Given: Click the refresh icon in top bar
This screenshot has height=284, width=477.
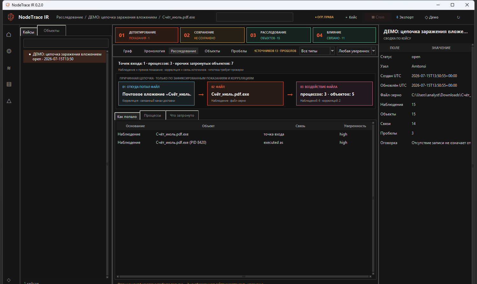Looking at the screenshot, I should coord(459,17).
